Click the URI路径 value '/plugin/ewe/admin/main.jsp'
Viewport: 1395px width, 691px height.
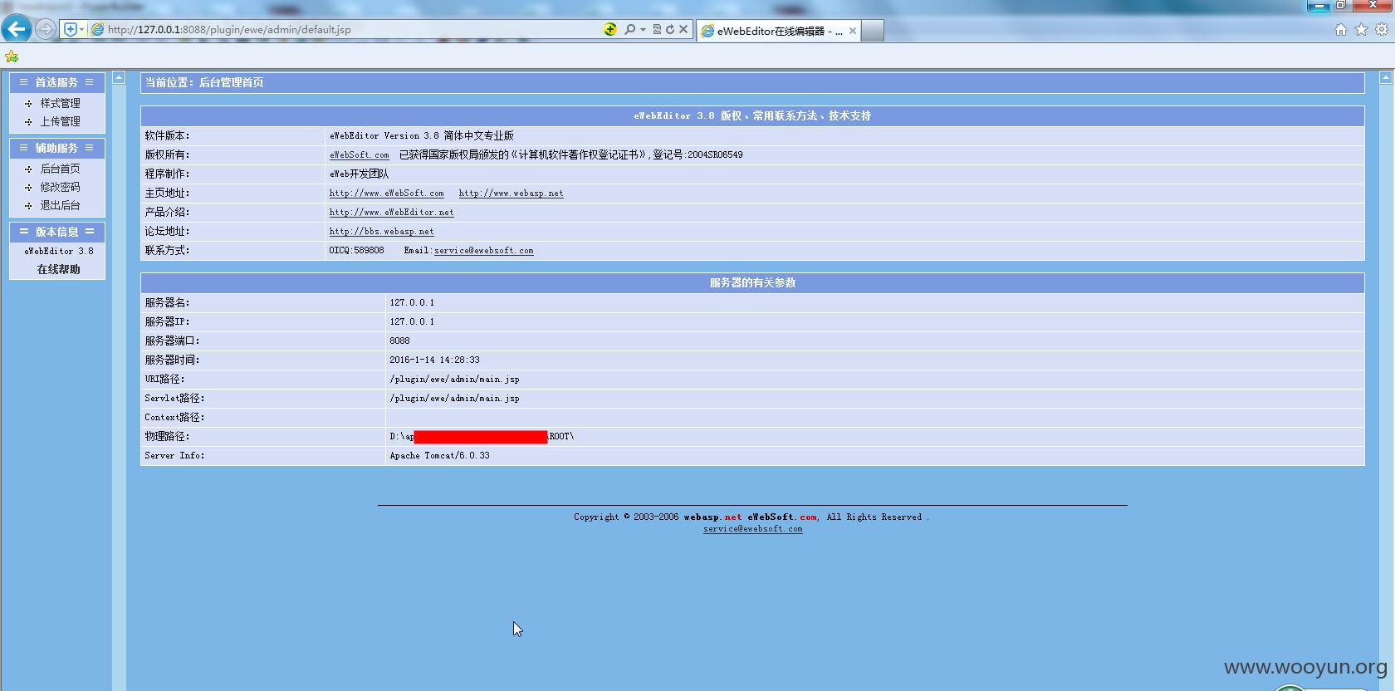coord(454,380)
